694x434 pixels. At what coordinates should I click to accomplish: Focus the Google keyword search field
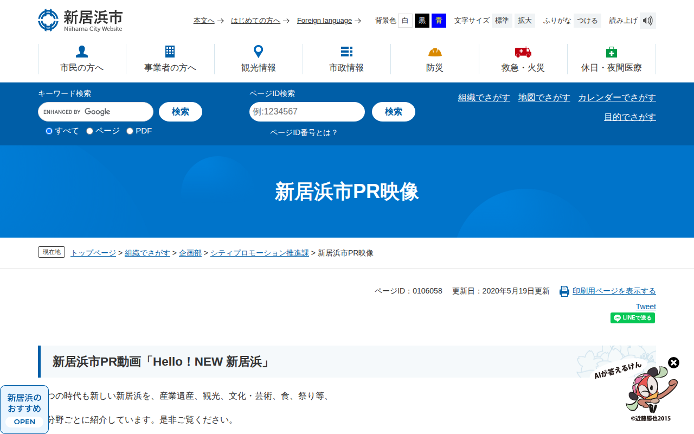click(95, 112)
